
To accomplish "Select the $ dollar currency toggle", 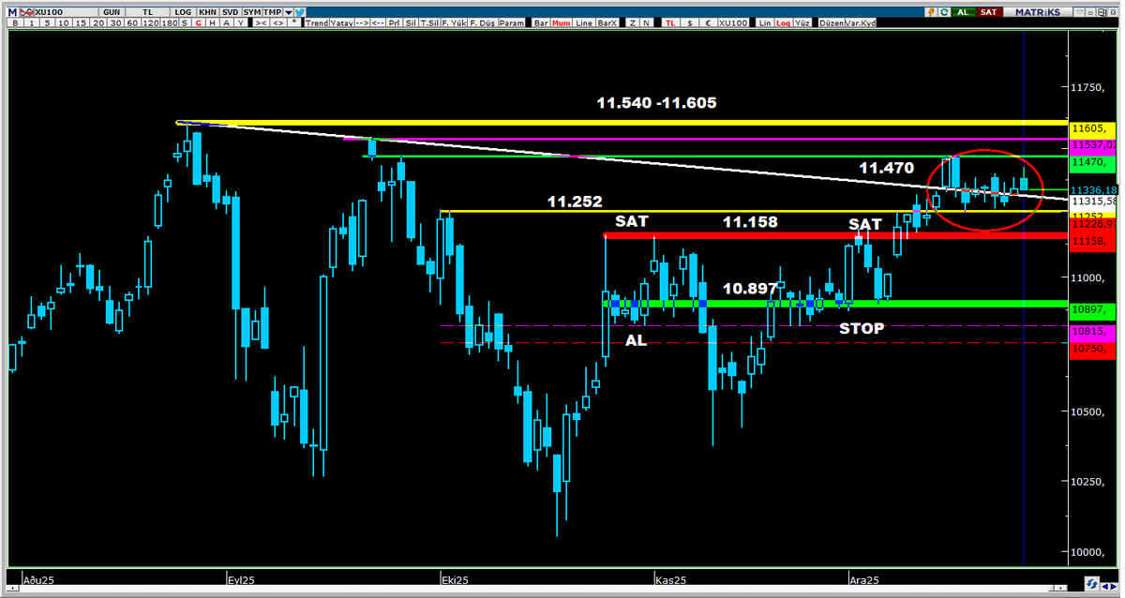I will pyautogui.click(x=690, y=22).
